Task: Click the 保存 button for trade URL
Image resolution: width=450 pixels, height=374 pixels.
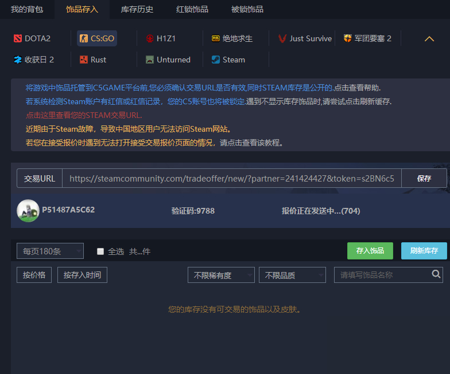Action: coord(424,179)
